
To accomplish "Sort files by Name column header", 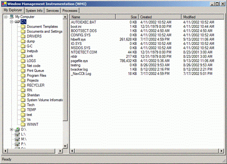I will click(x=93, y=17).
